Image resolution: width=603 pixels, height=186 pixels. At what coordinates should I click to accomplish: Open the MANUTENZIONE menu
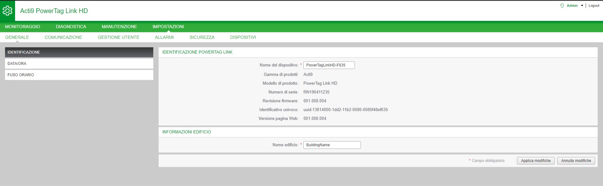[119, 27]
